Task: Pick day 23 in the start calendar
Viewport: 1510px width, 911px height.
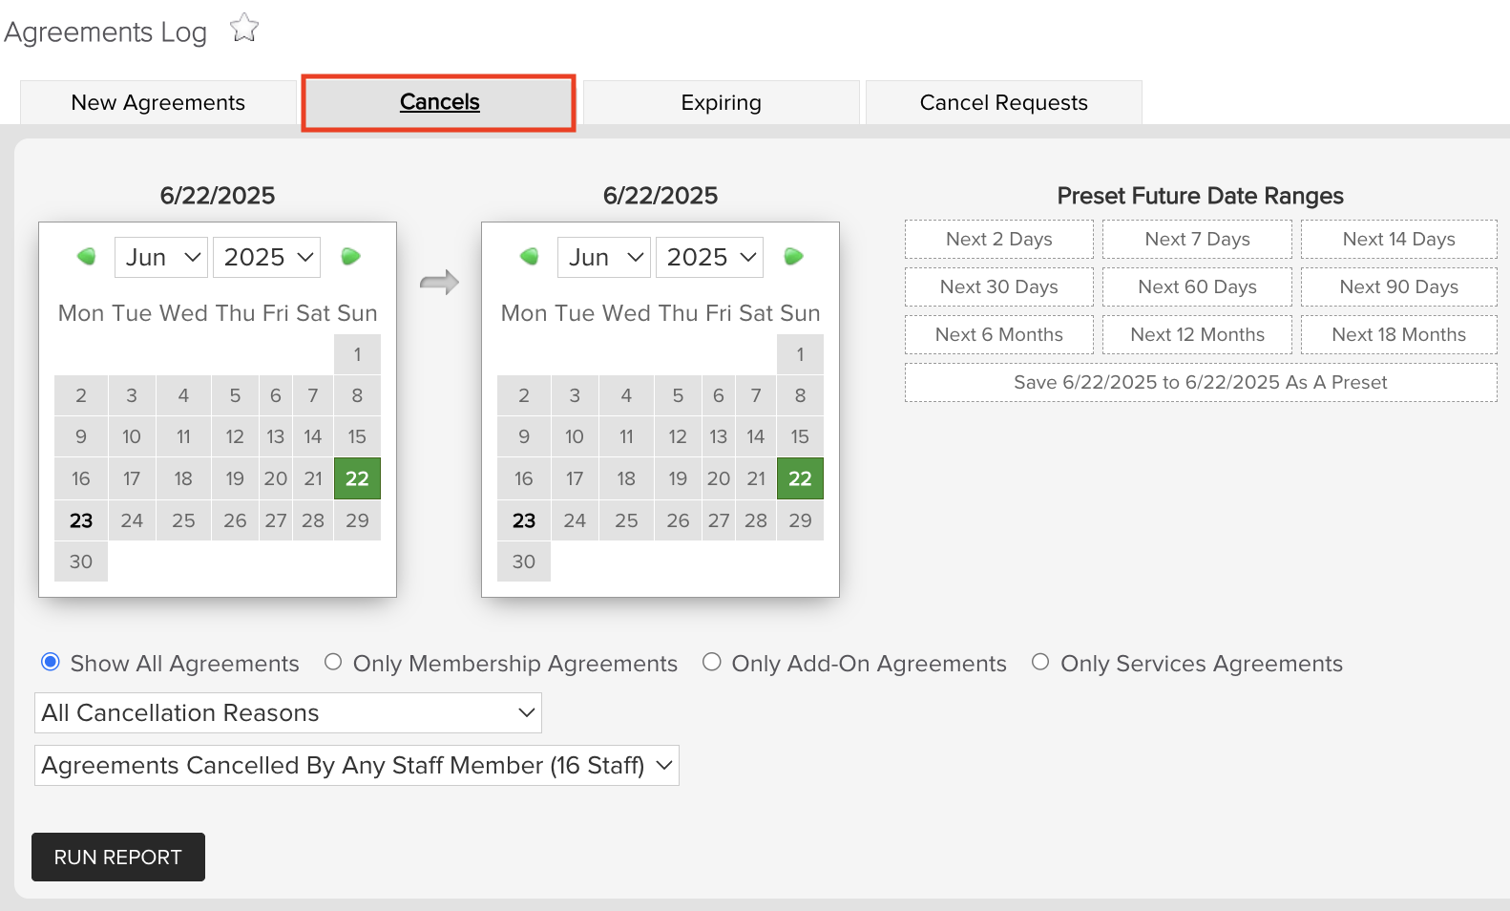Action: (x=81, y=520)
